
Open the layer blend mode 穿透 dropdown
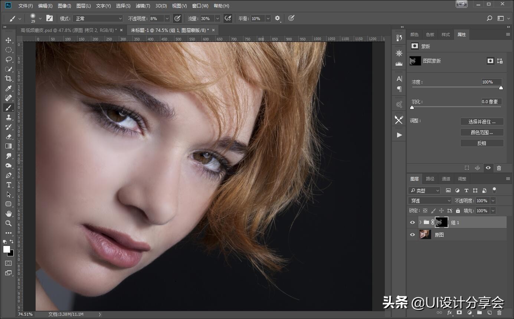click(x=430, y=201)
